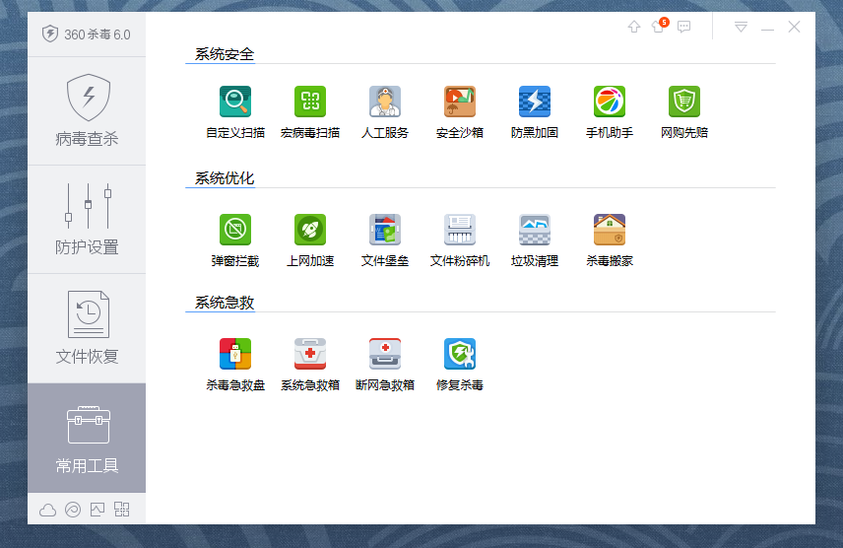Open the 文件堡垒 file fortress tool
The image size is (843, 548).
click(x=384, y=240)
